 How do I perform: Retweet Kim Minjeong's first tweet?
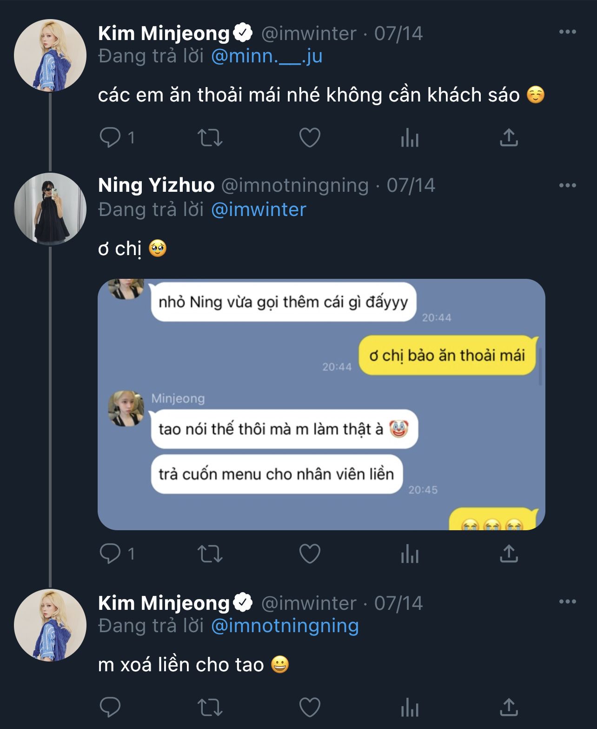pos(210,138)
